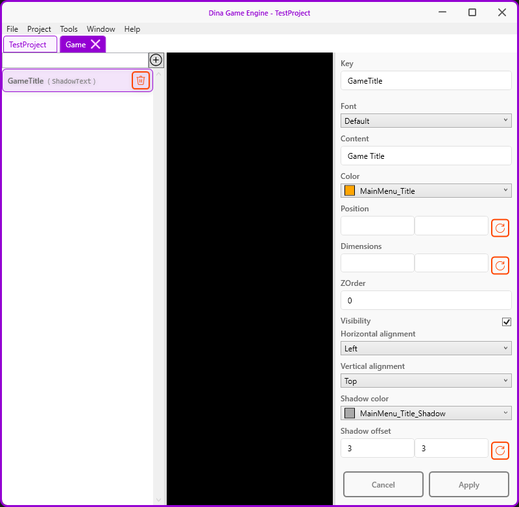This screenshot has height=507, width=519.
Task: Click the second Shadow offset field
Action: point(452,448)
